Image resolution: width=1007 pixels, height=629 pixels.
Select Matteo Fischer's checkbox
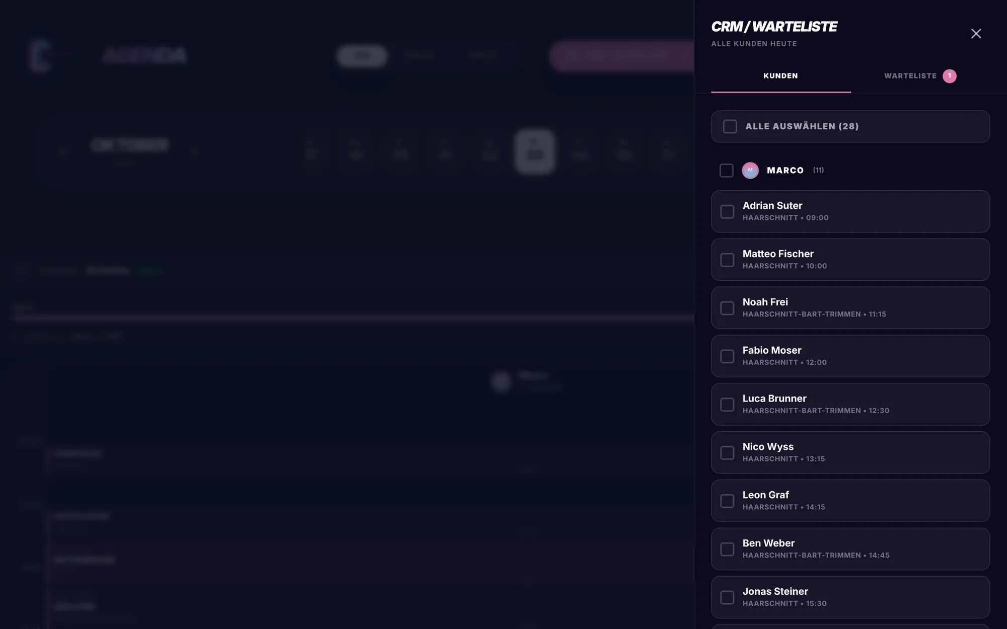pos(727,260)
